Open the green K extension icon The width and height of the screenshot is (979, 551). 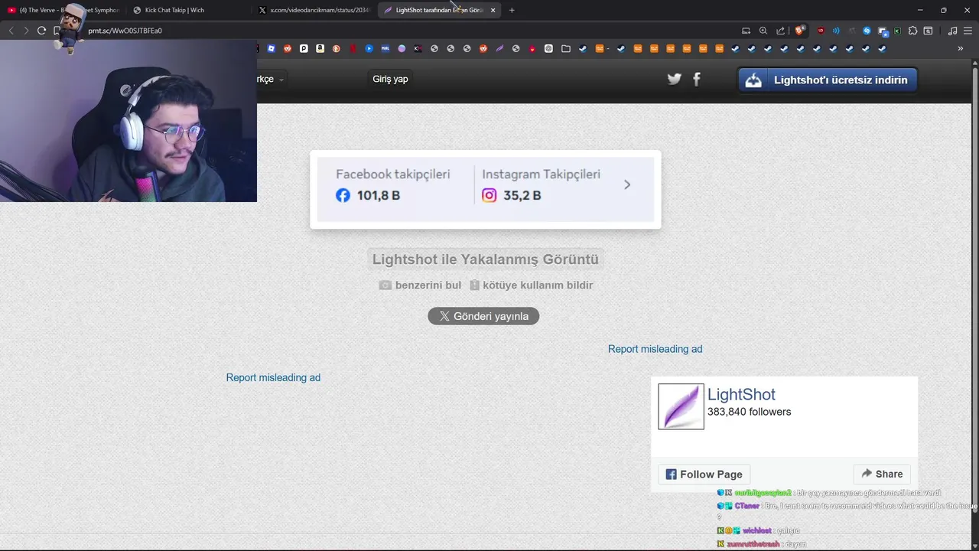(x=897, y=31)
